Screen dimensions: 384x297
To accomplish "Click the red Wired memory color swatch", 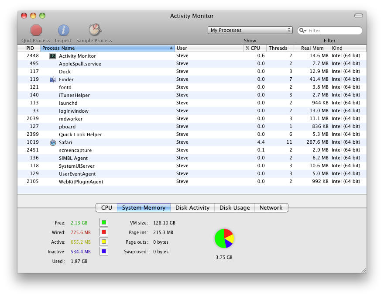I will pyautogui.click(x=104, y=232).
